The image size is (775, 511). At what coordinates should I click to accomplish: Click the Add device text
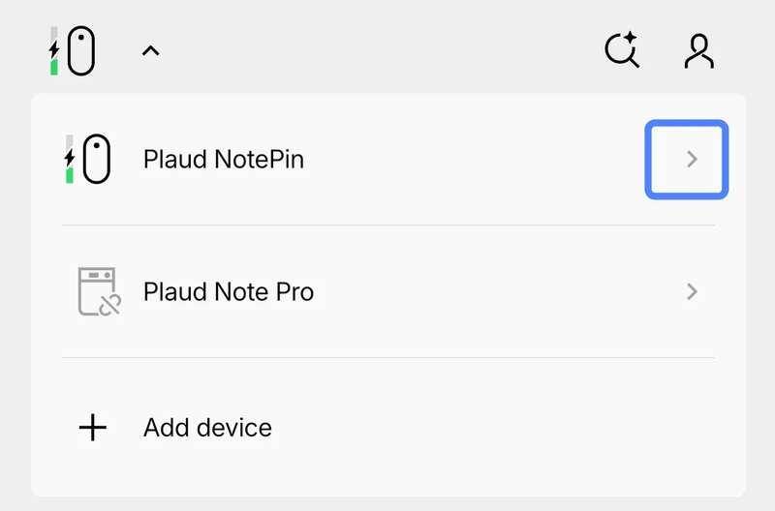(x=207, y=427)
